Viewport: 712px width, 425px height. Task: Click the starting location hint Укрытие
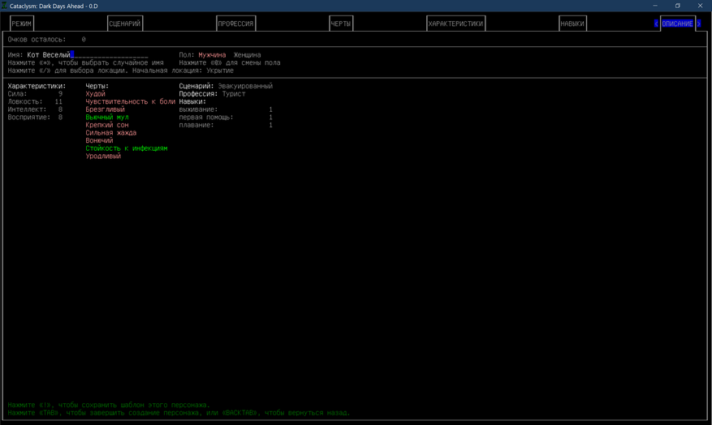click(x=220, y=71)
